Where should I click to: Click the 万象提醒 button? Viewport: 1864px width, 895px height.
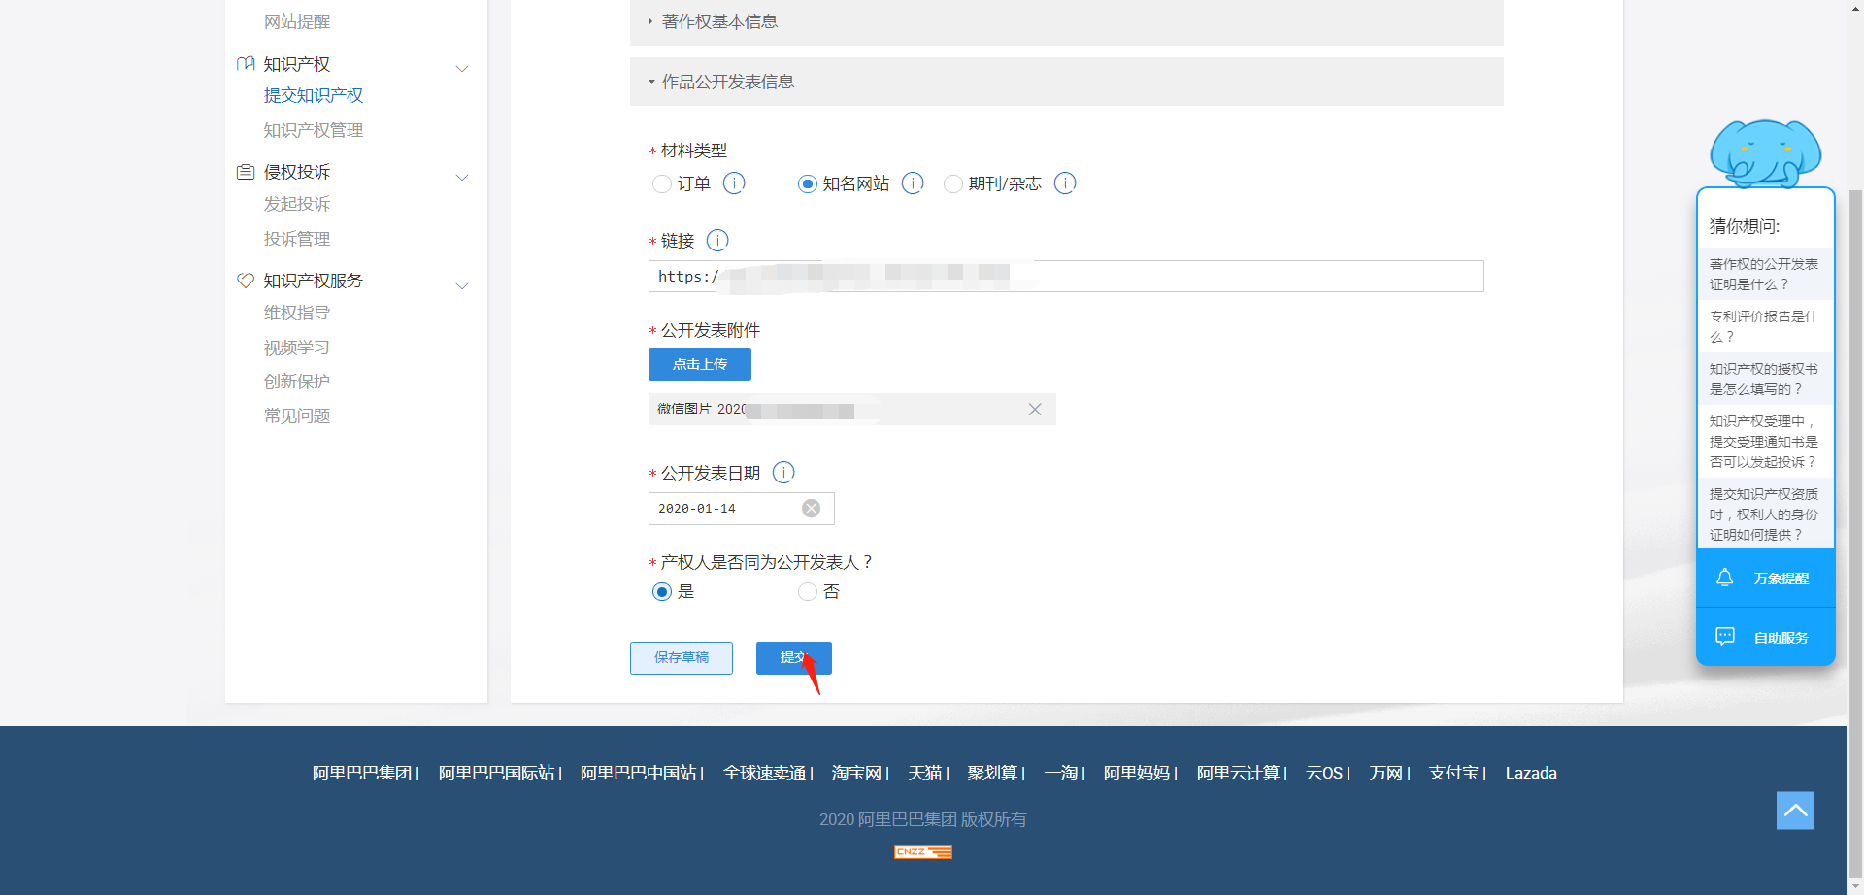click(x=1766, y=579)
